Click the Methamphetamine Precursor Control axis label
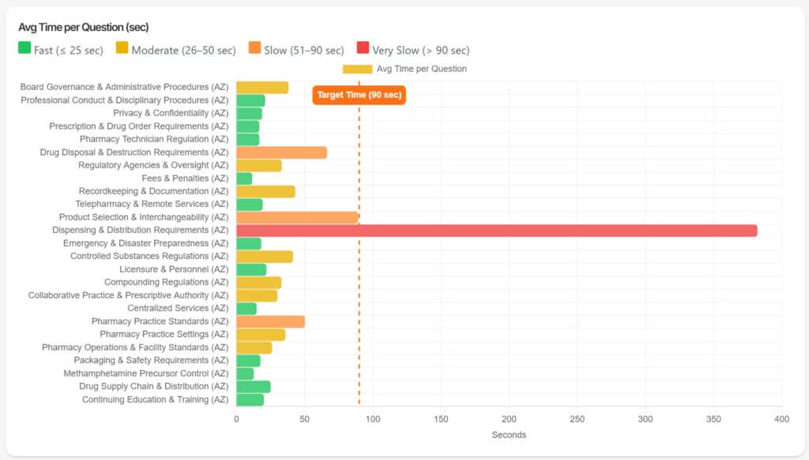 click(145, 374)
